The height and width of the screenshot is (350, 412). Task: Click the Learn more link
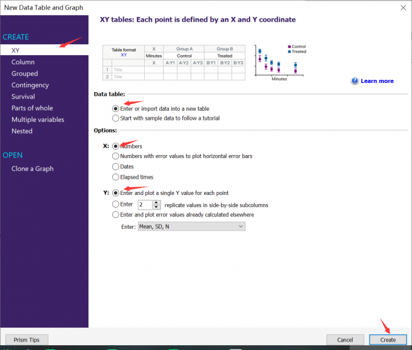[377, 81]
